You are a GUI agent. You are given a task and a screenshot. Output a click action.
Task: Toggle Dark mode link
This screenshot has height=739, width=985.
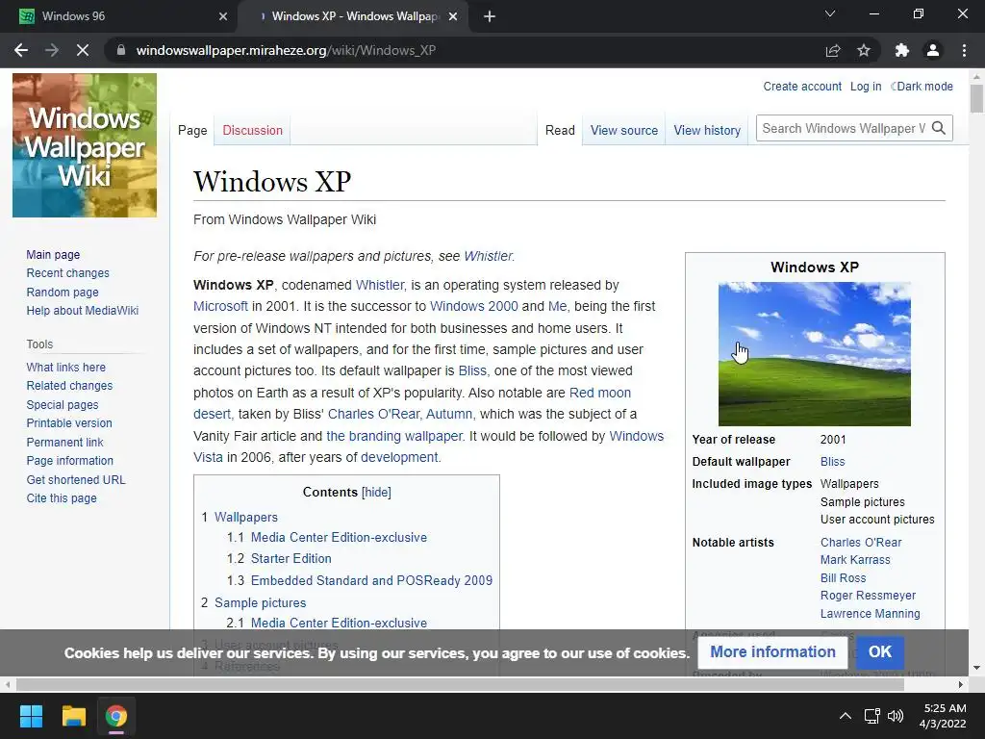pyautogui.click(x=922, y=86)
